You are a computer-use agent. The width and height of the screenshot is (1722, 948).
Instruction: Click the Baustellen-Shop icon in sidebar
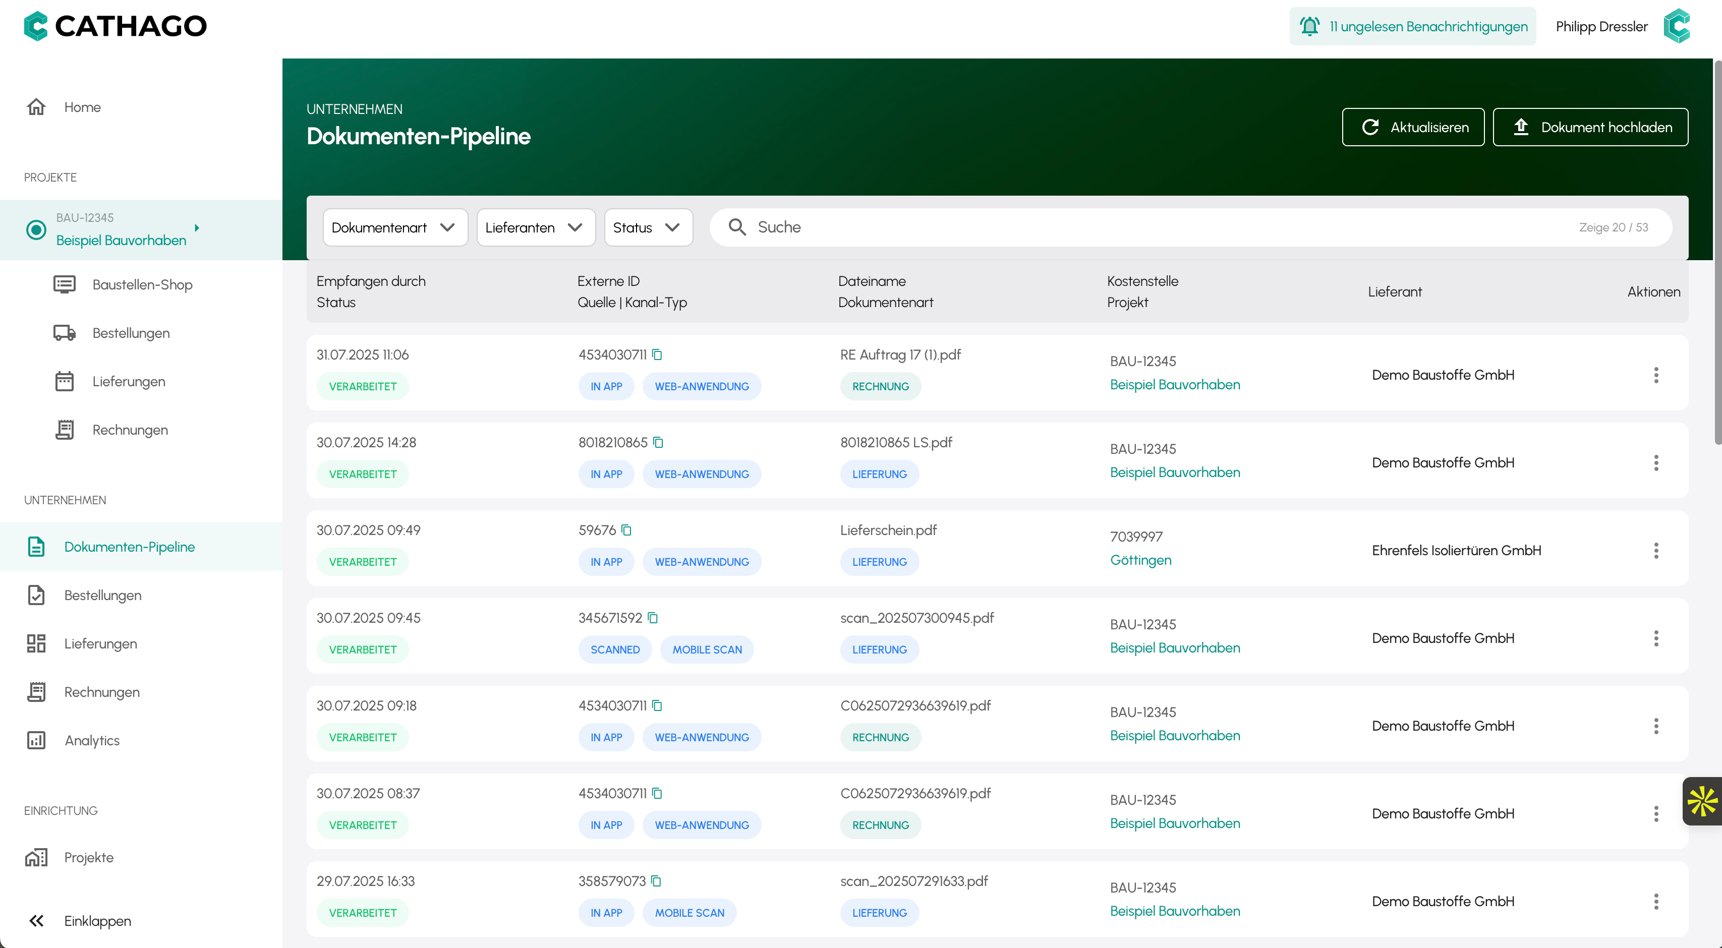[64, 284]
